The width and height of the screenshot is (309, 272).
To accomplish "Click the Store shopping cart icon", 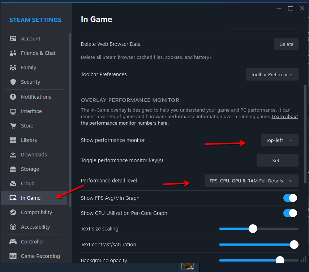I will 13,126.
